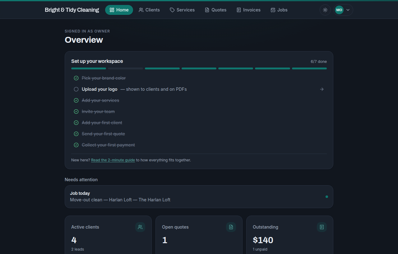Screen dimensions: 398x254
Task: Open the Home tab
Action: (x=119, y=10)
